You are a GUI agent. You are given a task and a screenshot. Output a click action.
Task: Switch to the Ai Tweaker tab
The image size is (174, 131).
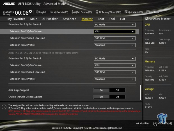click(x=50, y=19)
